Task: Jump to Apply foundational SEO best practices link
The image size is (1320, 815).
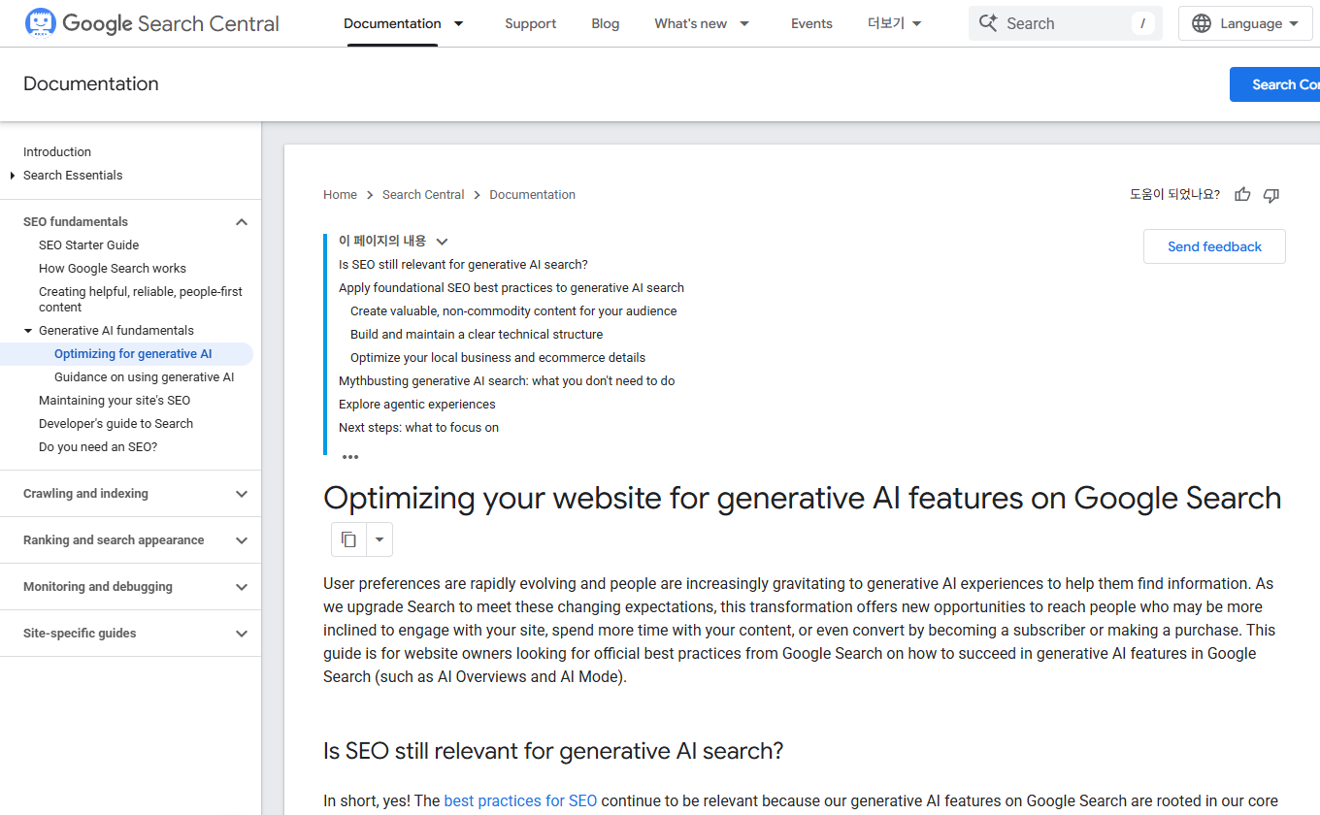Action: pos(511,288)
